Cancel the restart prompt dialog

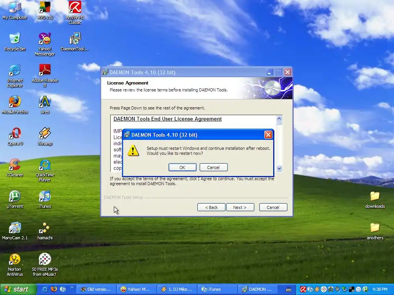click(213, 167)
